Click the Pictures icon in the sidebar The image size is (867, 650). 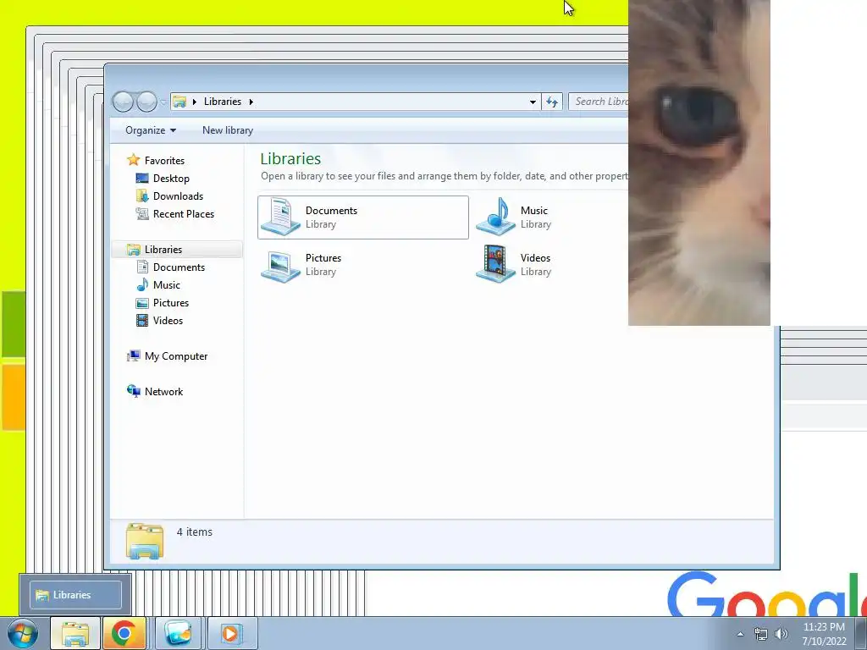tap(142, 303)
